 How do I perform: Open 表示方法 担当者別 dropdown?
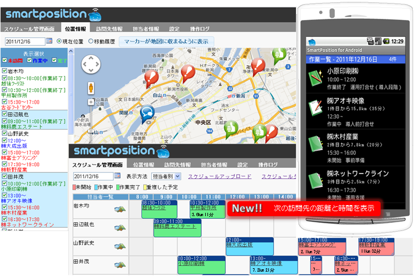tap(166, 176)
